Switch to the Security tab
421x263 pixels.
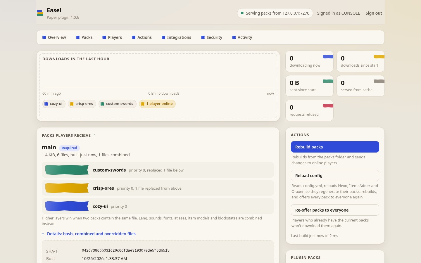(x=212, y=37)
